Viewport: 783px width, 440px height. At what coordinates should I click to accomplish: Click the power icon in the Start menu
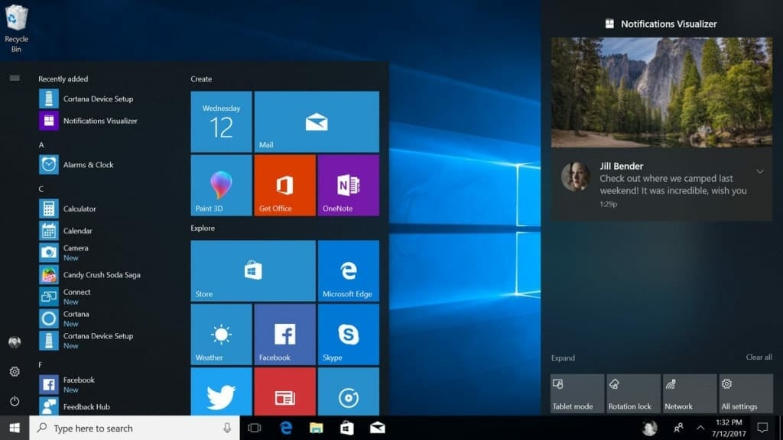15,400
